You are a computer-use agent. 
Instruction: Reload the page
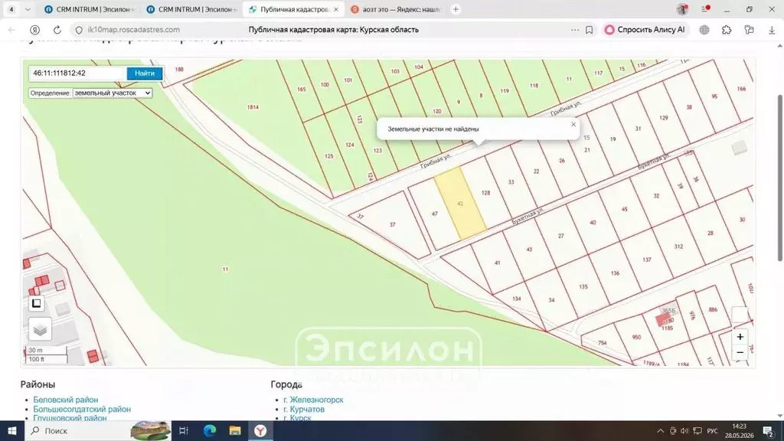pos(57,30)
